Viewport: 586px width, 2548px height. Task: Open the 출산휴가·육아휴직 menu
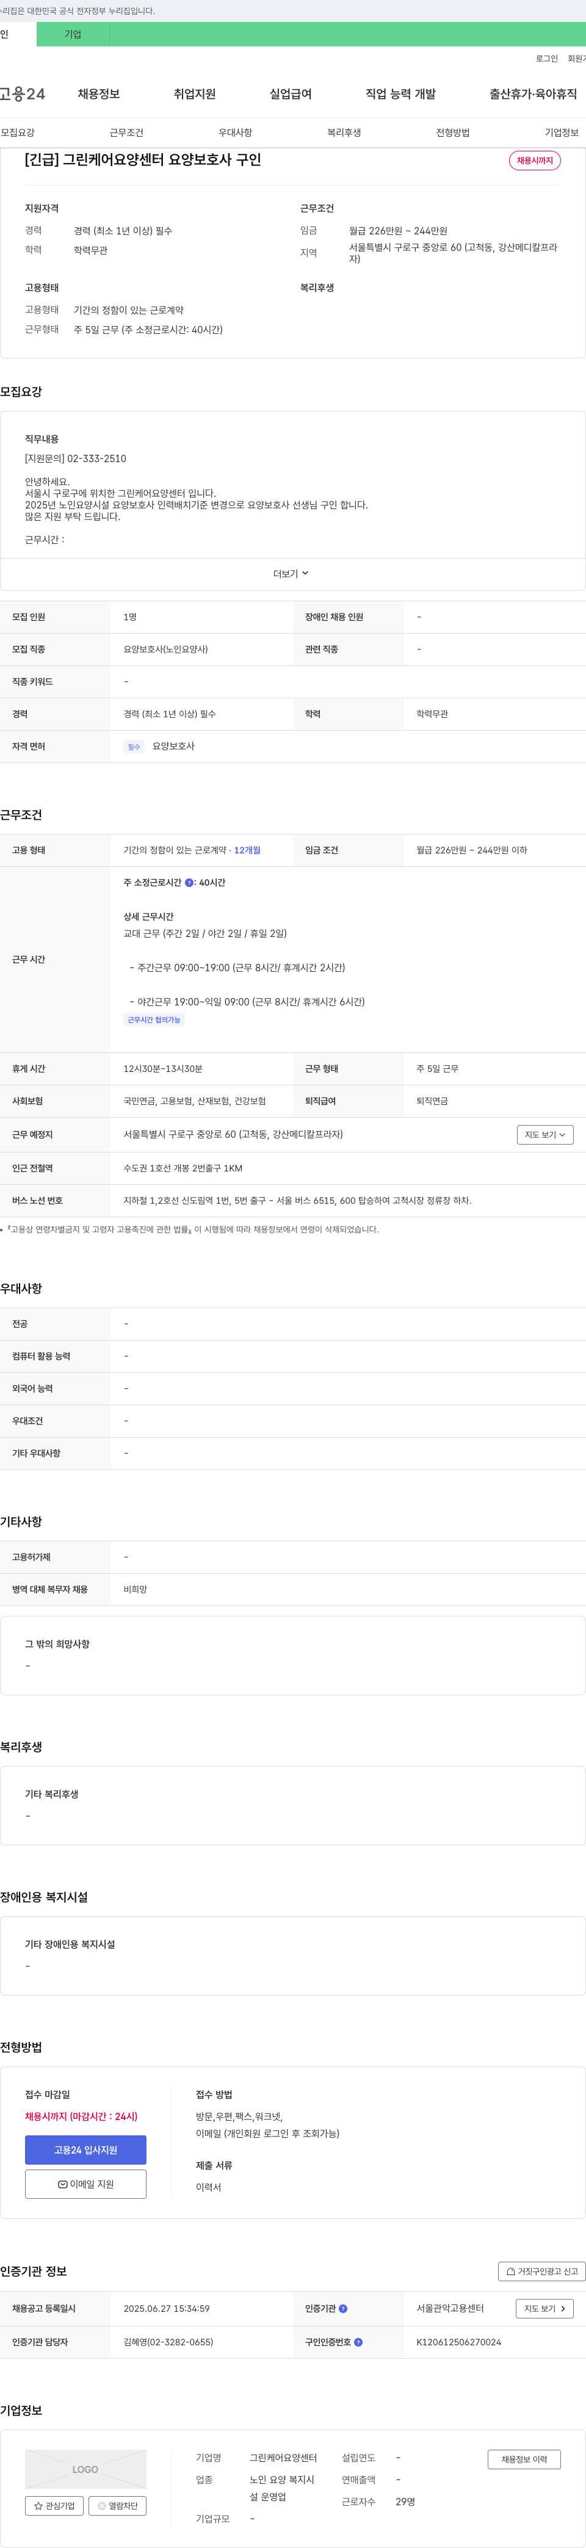[532, 94]
